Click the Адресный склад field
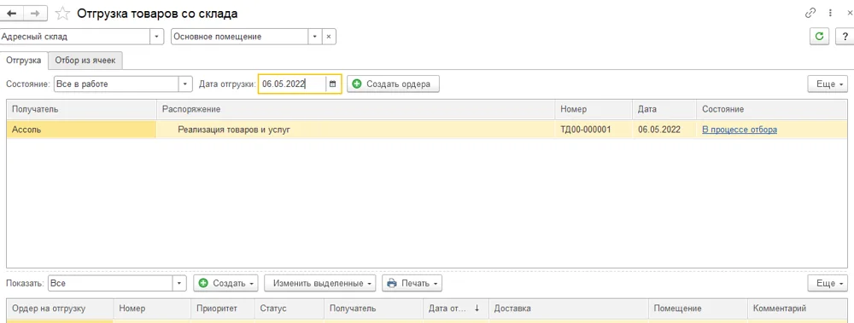 tap(74, 37)
